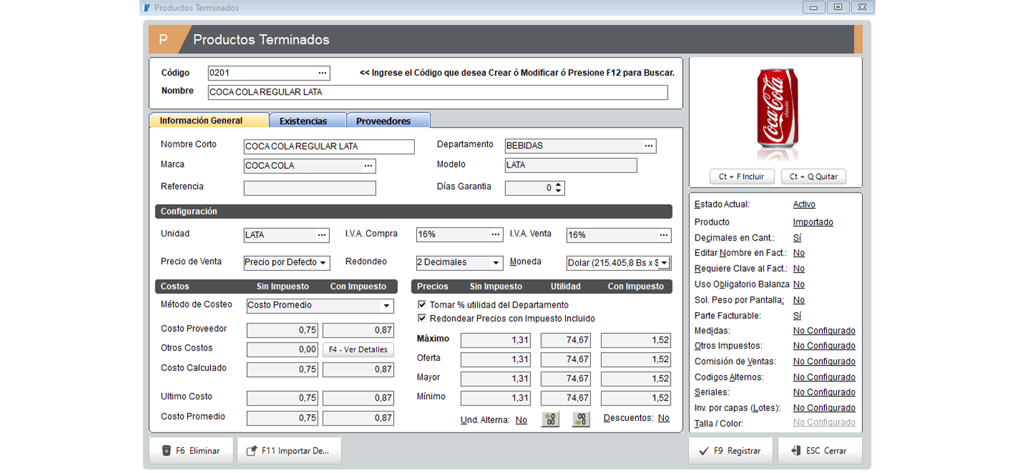Click F9 Registrar button

730,451
